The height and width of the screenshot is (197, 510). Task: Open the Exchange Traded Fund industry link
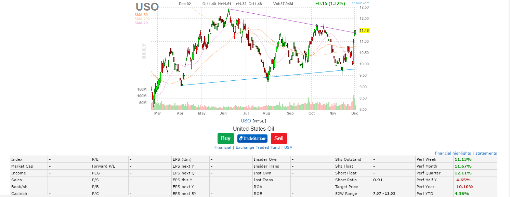click(x=258, y=147)
